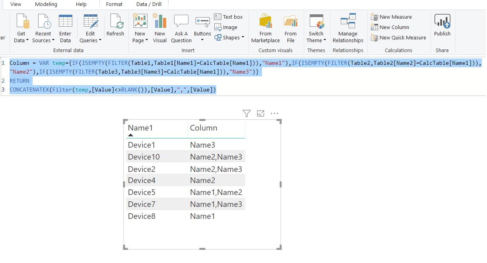
Task: Open the Format tab
Action: coord(114,4)
